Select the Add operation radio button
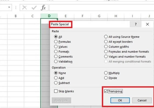 (x=56, y=78)
